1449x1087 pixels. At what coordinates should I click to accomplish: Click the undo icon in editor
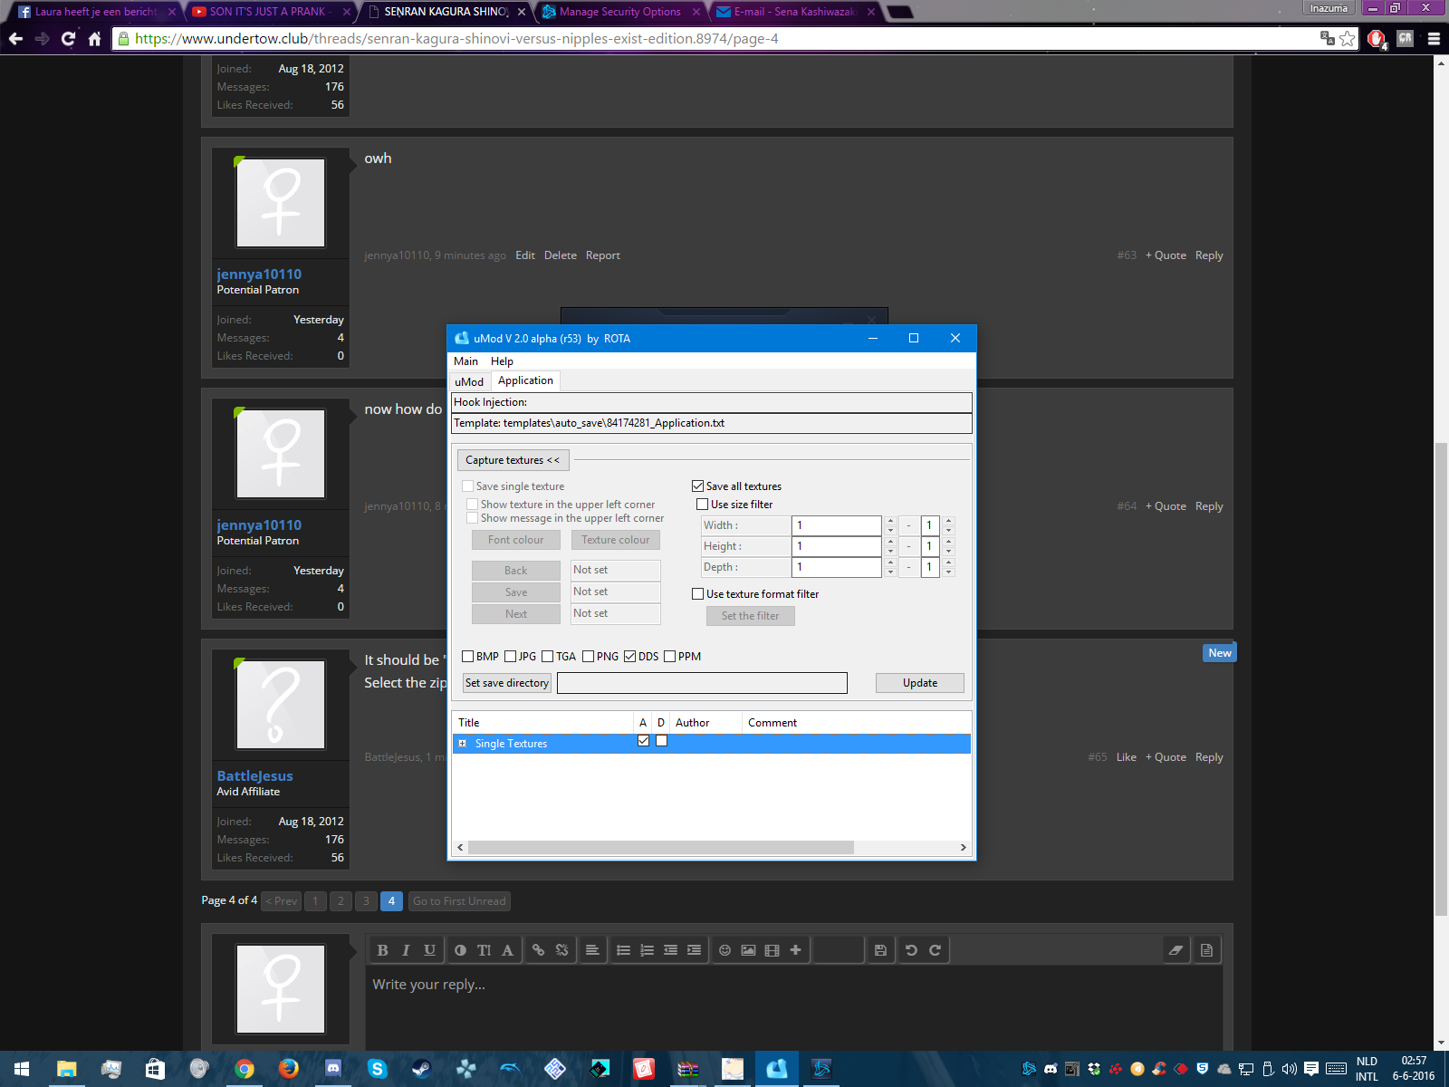point(911,950)
